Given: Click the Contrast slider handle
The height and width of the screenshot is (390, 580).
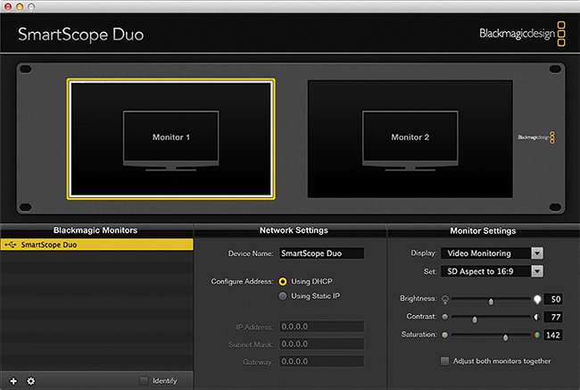Looking at the screenshot, I should pyautogui.click(x=475, y=318).
